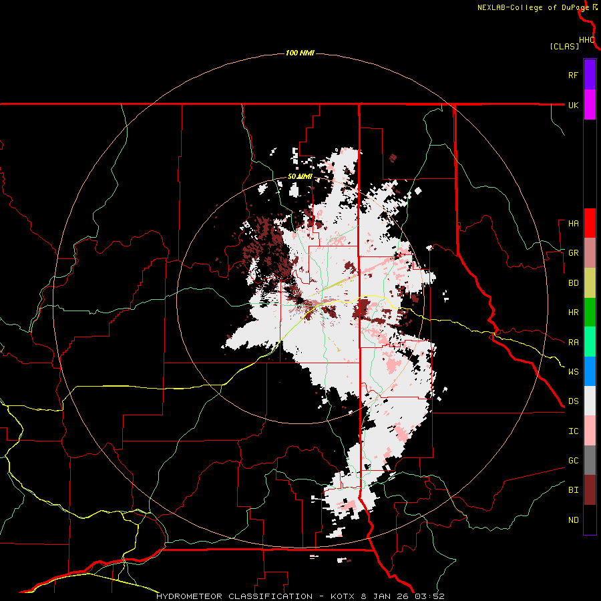Select the HA red legend swatch
This screenshot has width=601, height=601.
coord(590,223)
